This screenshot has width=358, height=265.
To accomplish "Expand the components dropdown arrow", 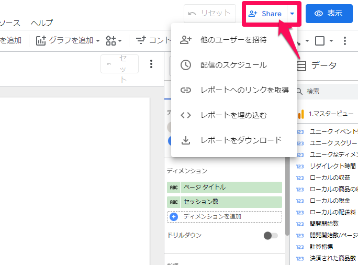I will 120,41.
